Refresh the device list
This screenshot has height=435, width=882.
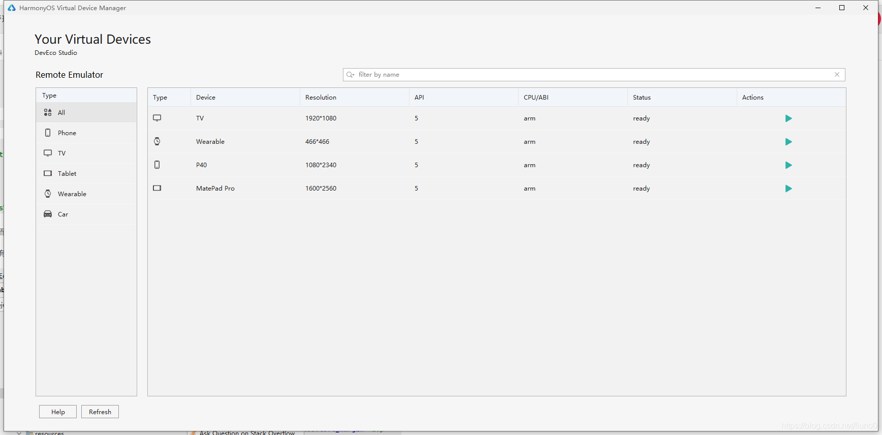click(100, 412)
